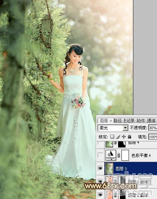Open the history 记录 tab

[x=129, y=120]
